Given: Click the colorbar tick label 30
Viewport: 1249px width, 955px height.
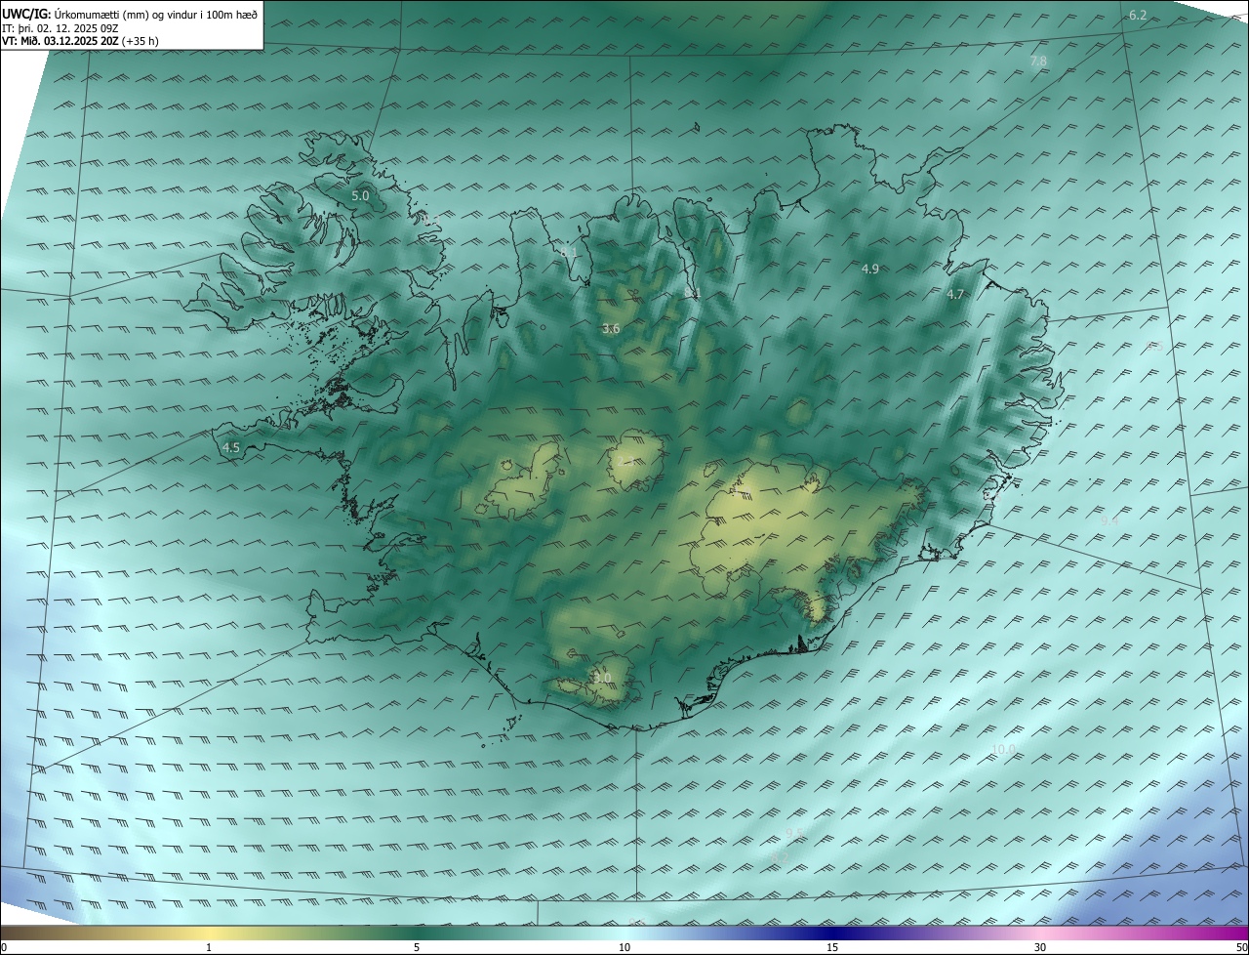Looking at the screenshot, I should pos(1040,948).
